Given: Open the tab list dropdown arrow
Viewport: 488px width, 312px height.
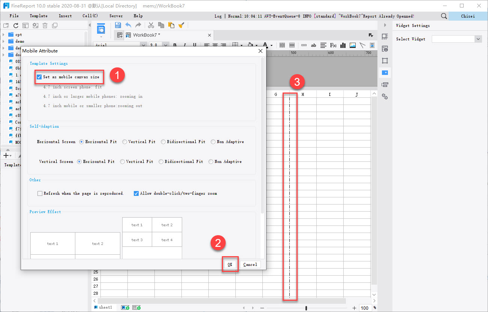Looking at the screenshot, I should [x=371, y=35].
